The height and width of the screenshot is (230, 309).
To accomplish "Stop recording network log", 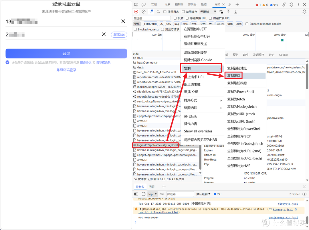I will pos(136,12).
